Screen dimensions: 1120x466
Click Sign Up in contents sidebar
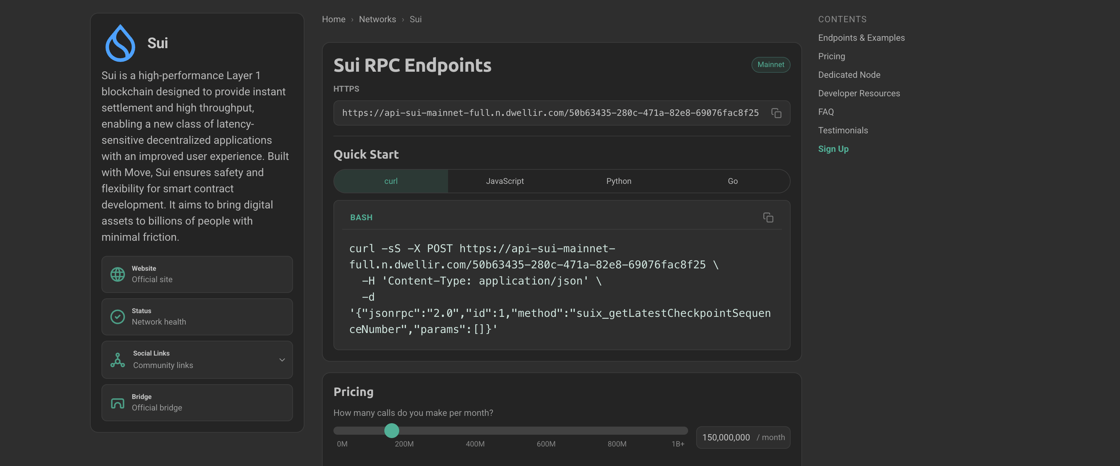tap(833, 148)
